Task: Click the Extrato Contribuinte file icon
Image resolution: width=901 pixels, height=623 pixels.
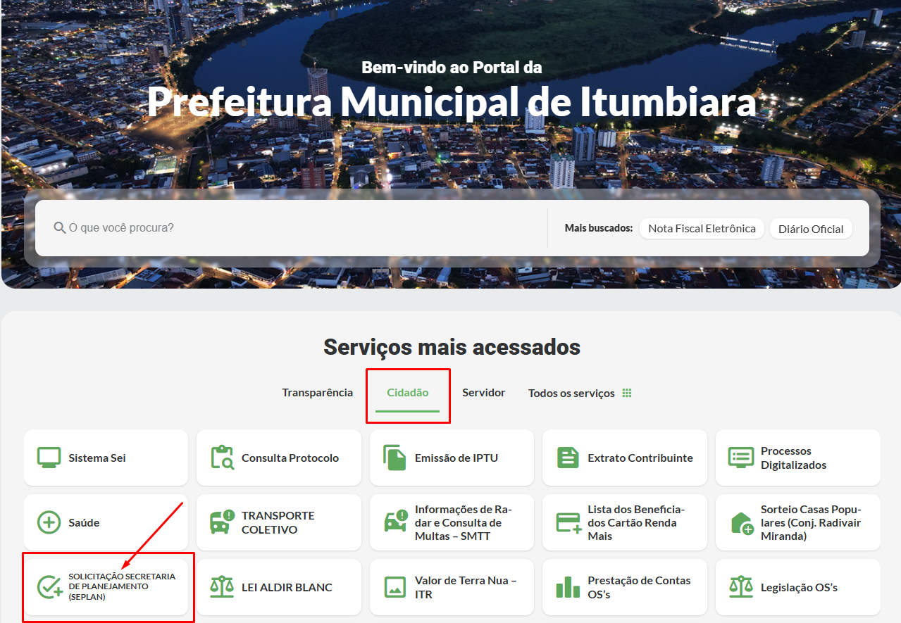Action: [x=568, y=457]
